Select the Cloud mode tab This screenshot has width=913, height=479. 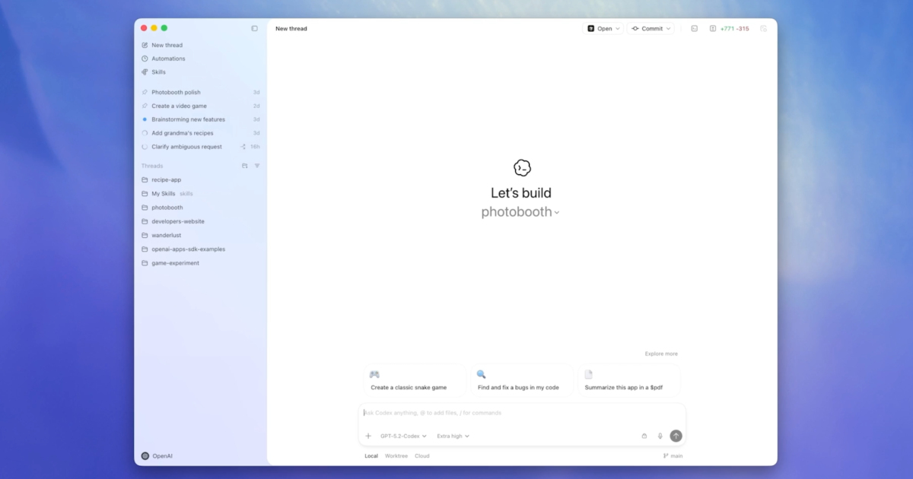(422, 456)
